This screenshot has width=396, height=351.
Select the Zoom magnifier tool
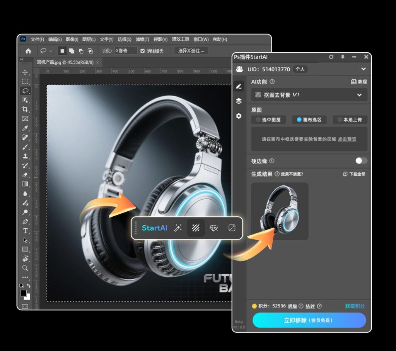point(25,268)
